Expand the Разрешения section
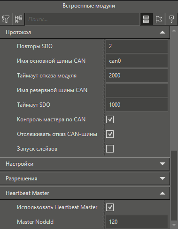Viewport: 178px width, 229px height. (x=85, y=178)
